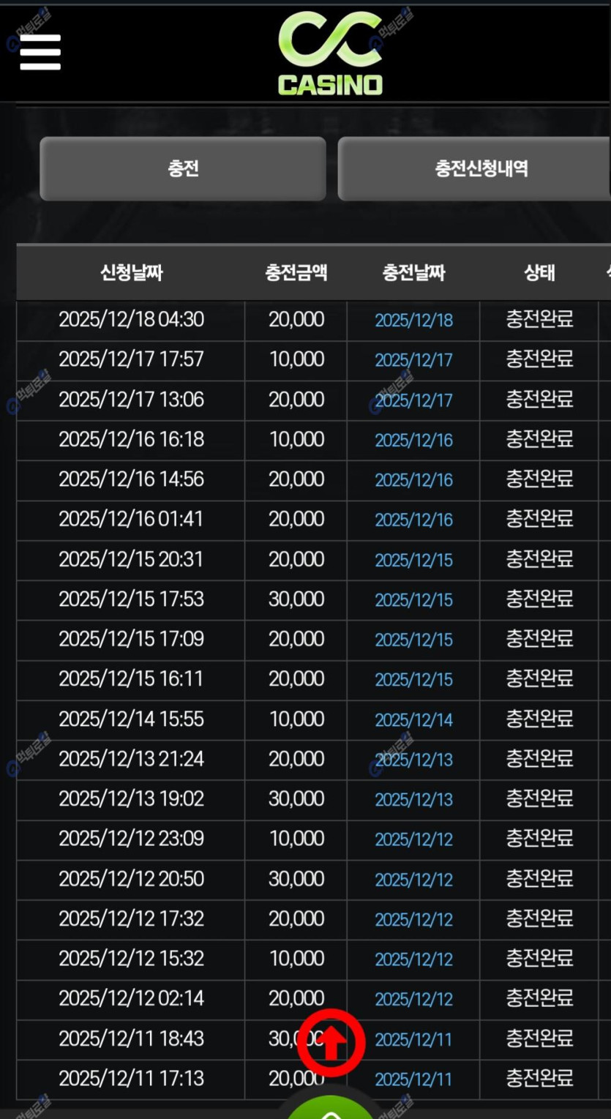611x1119 pixels.
Task: Click 30,000 amount in 2025/12/12 20:50 row
Action: click(296, 879)
